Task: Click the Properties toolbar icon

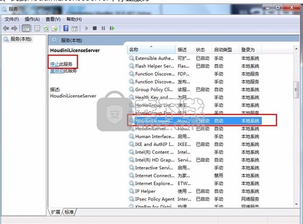Action: click(37, 29)
